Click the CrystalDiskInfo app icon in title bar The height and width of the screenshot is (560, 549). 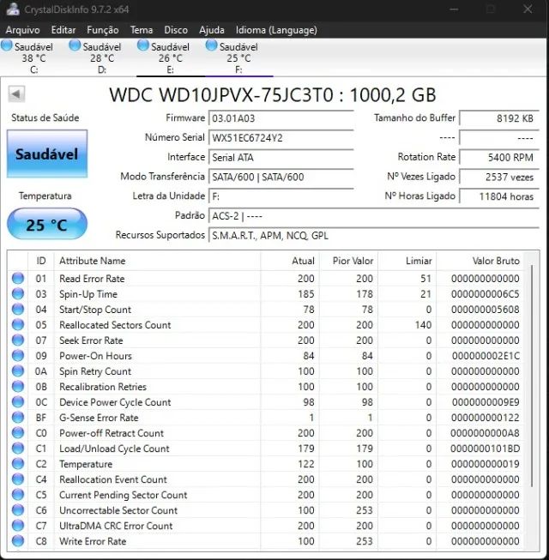(x=13, y=9)
